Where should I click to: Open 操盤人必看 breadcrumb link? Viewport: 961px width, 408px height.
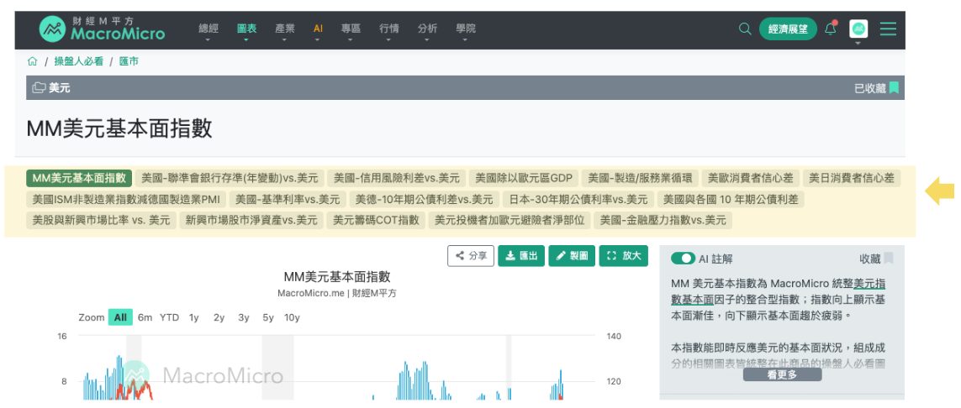tap(78, 61)
